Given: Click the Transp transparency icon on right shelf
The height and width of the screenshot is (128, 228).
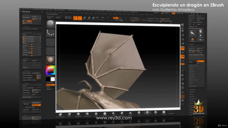Looking at the screenshot, I should click(183, 92).
